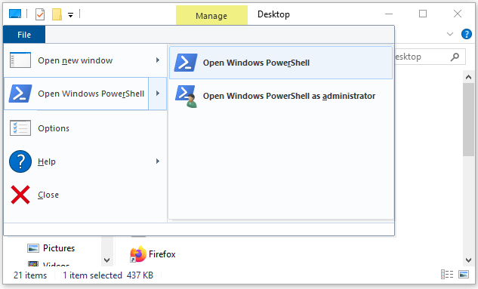This screenshot has width=478, height=289.
Task: Switch to details view in status bar
Action: [447, 275]
